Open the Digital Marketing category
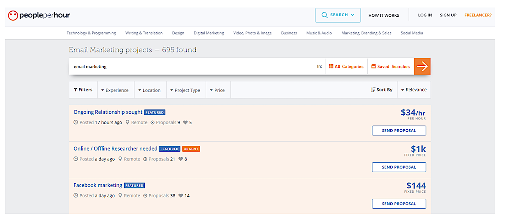This screenshot has width=511, height=218. [x=209, y=33]
